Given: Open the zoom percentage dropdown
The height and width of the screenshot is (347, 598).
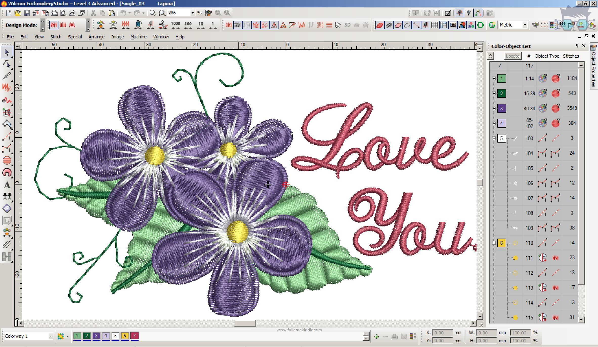Looking at the screenshot, I should click(193, 13).
